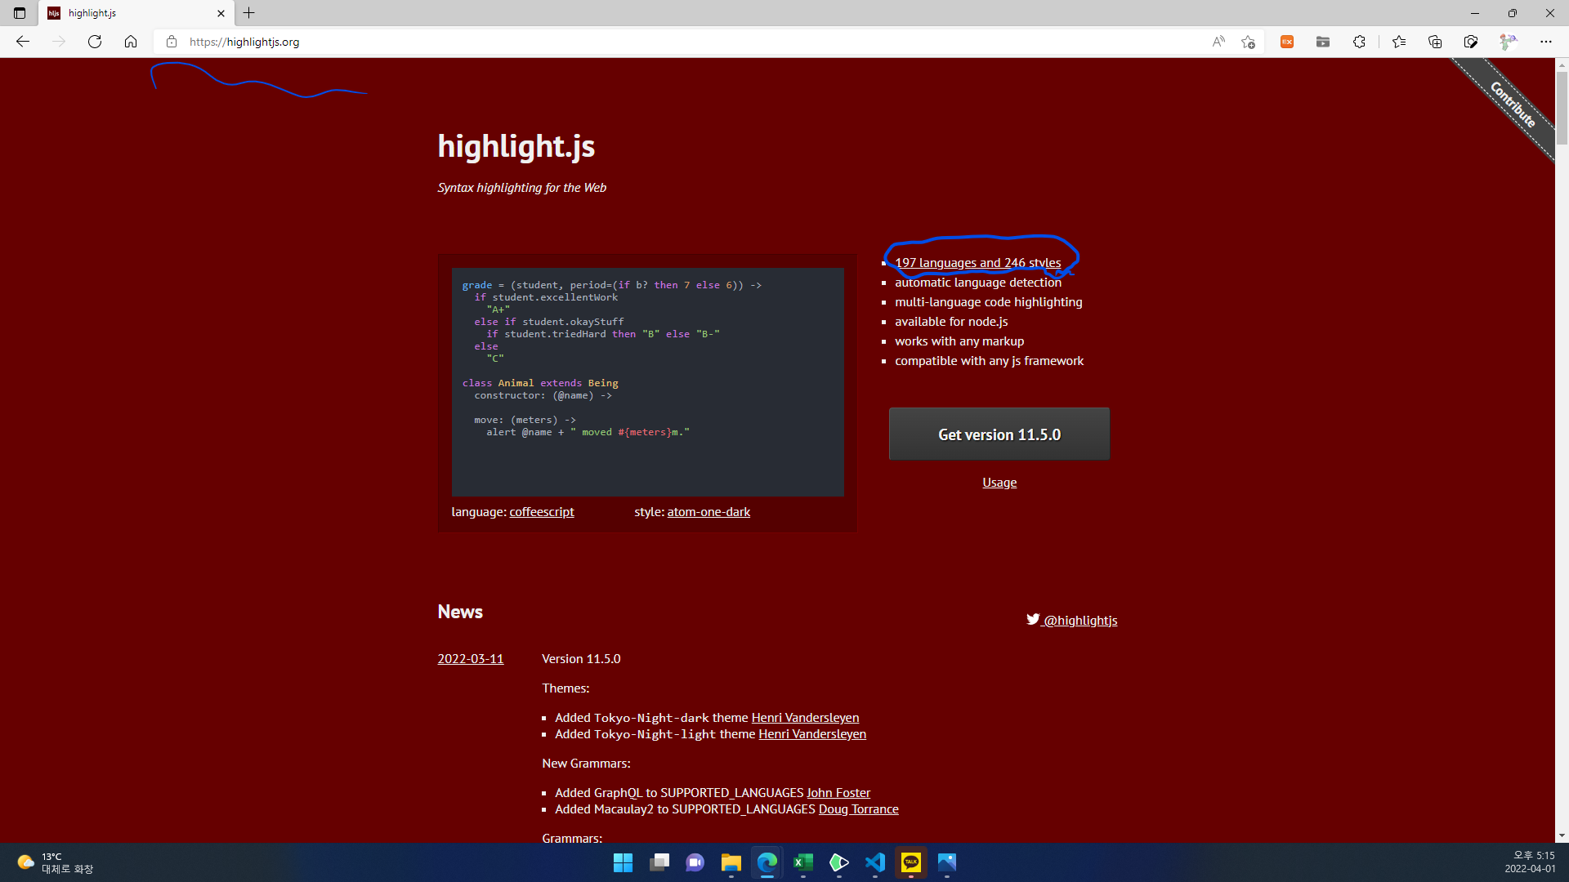Open John Foster contributor link
This screenshot has width=1569, height=882.
(x=838, y=793)
